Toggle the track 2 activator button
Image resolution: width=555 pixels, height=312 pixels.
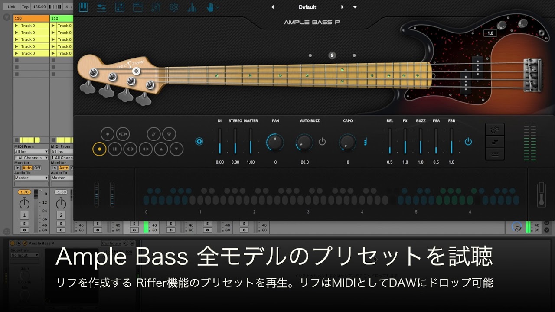[x=61, y=215]
